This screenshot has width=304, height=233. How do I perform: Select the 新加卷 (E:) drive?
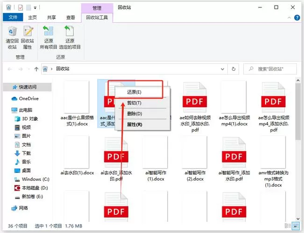28,197
